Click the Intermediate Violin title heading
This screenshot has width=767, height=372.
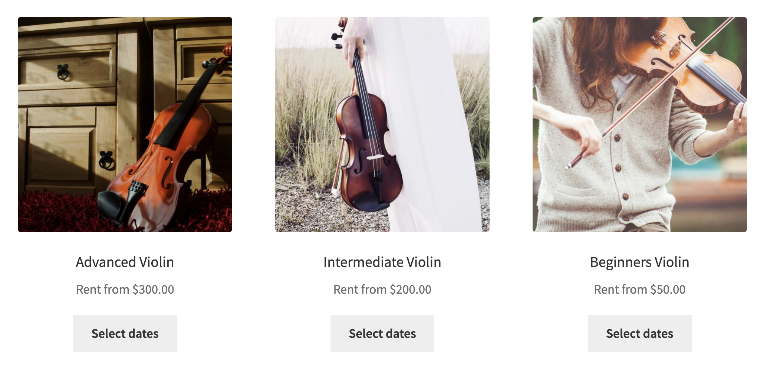coord(382,262)
